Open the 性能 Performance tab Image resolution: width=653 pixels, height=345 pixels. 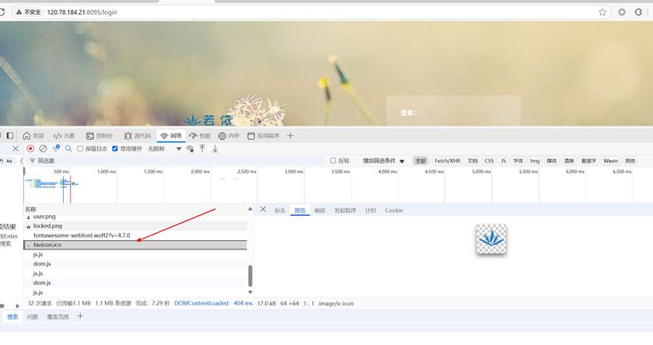click(200, 136)
